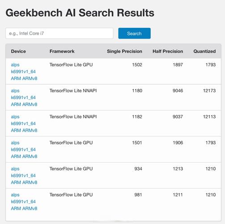Click the 1906 half precision score
The height and width of the screenshot is (224, 225).
coord(178,142)
